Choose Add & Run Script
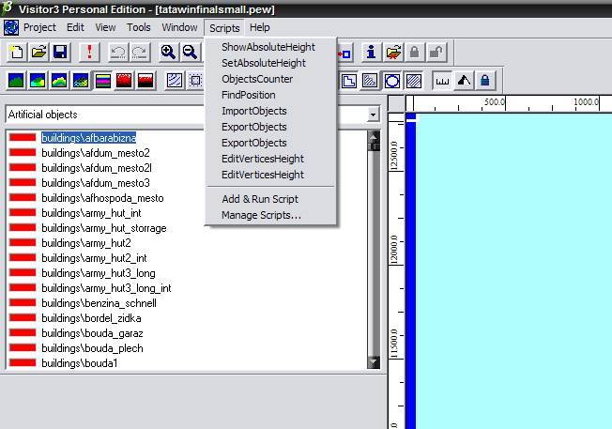This screenshot has width=612, height=429. click(260, 199)
